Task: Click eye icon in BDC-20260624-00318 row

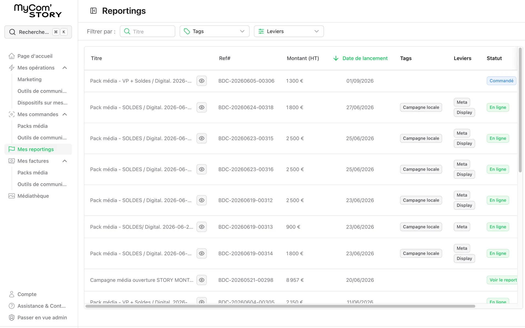Action: [x=202, y=107]
